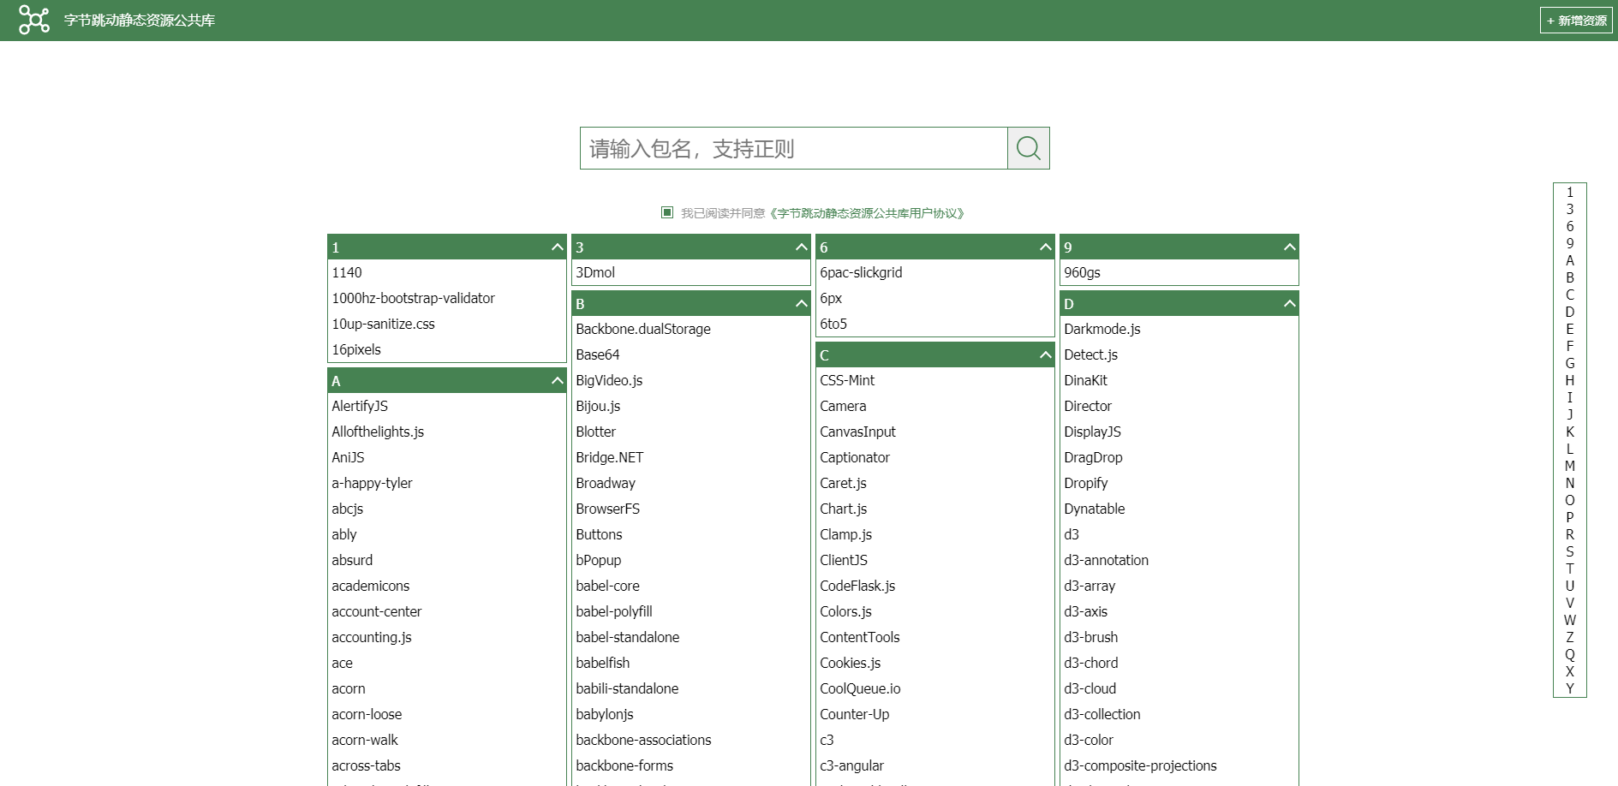Image resolution: width=1618 pixels, height=786 pixels.
Task: Jump to letter Z using the right index
Action: [x=1570, y=637]
